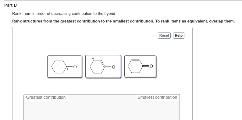Click the plus charge in first structure
The image size is (242, 120).
pyautogui.click(x=67, y=69)
